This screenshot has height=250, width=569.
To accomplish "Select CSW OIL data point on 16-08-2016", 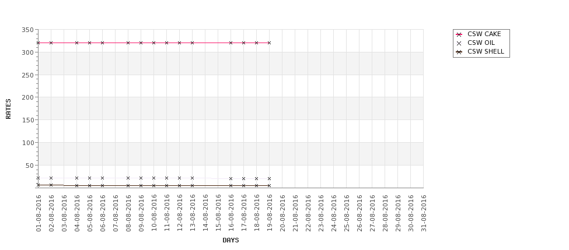I will 231,179.
